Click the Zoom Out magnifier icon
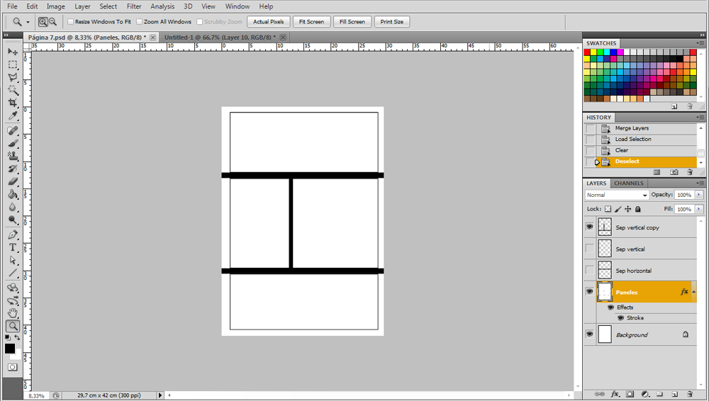Viewport: 709px width, 401px height. point(52,22)
